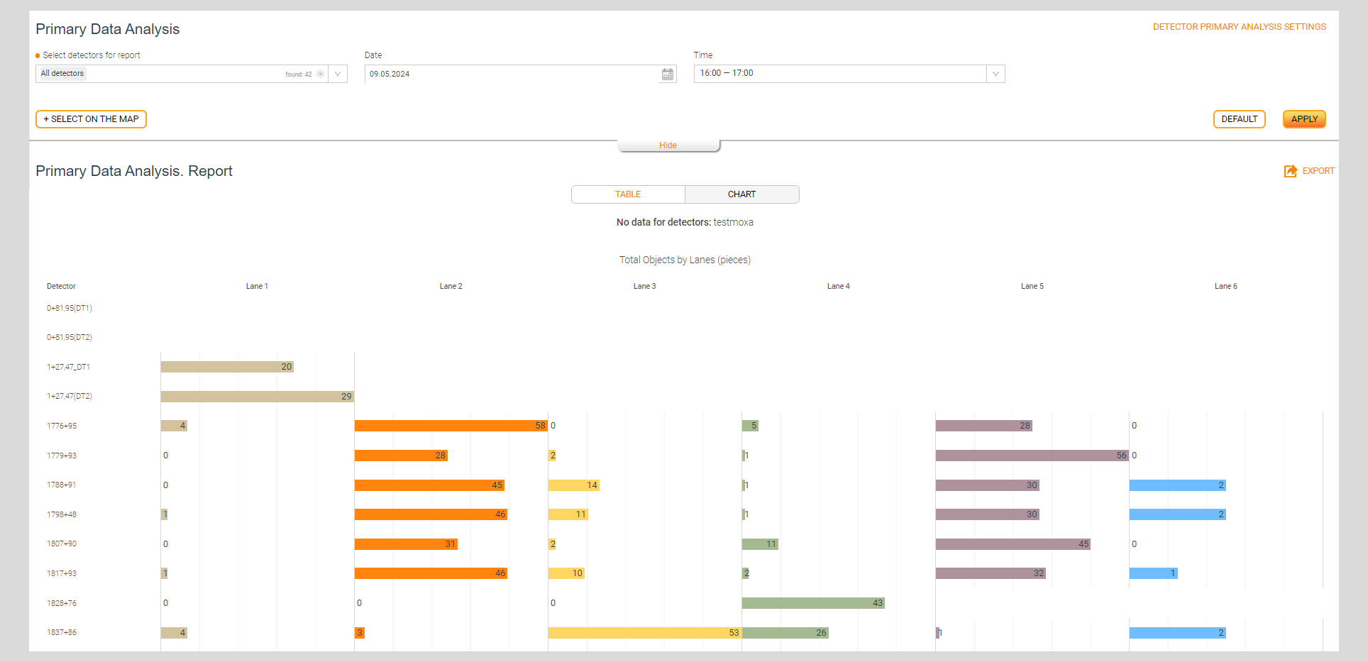Screen dimensions: 1368x662
Task: Click the EXPORT link text
Action: tap(1318, 171)
